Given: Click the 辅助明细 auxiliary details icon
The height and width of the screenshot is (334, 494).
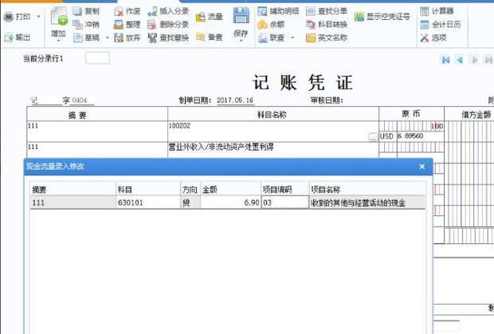Looking at the screenshot, I should (262, 11).
